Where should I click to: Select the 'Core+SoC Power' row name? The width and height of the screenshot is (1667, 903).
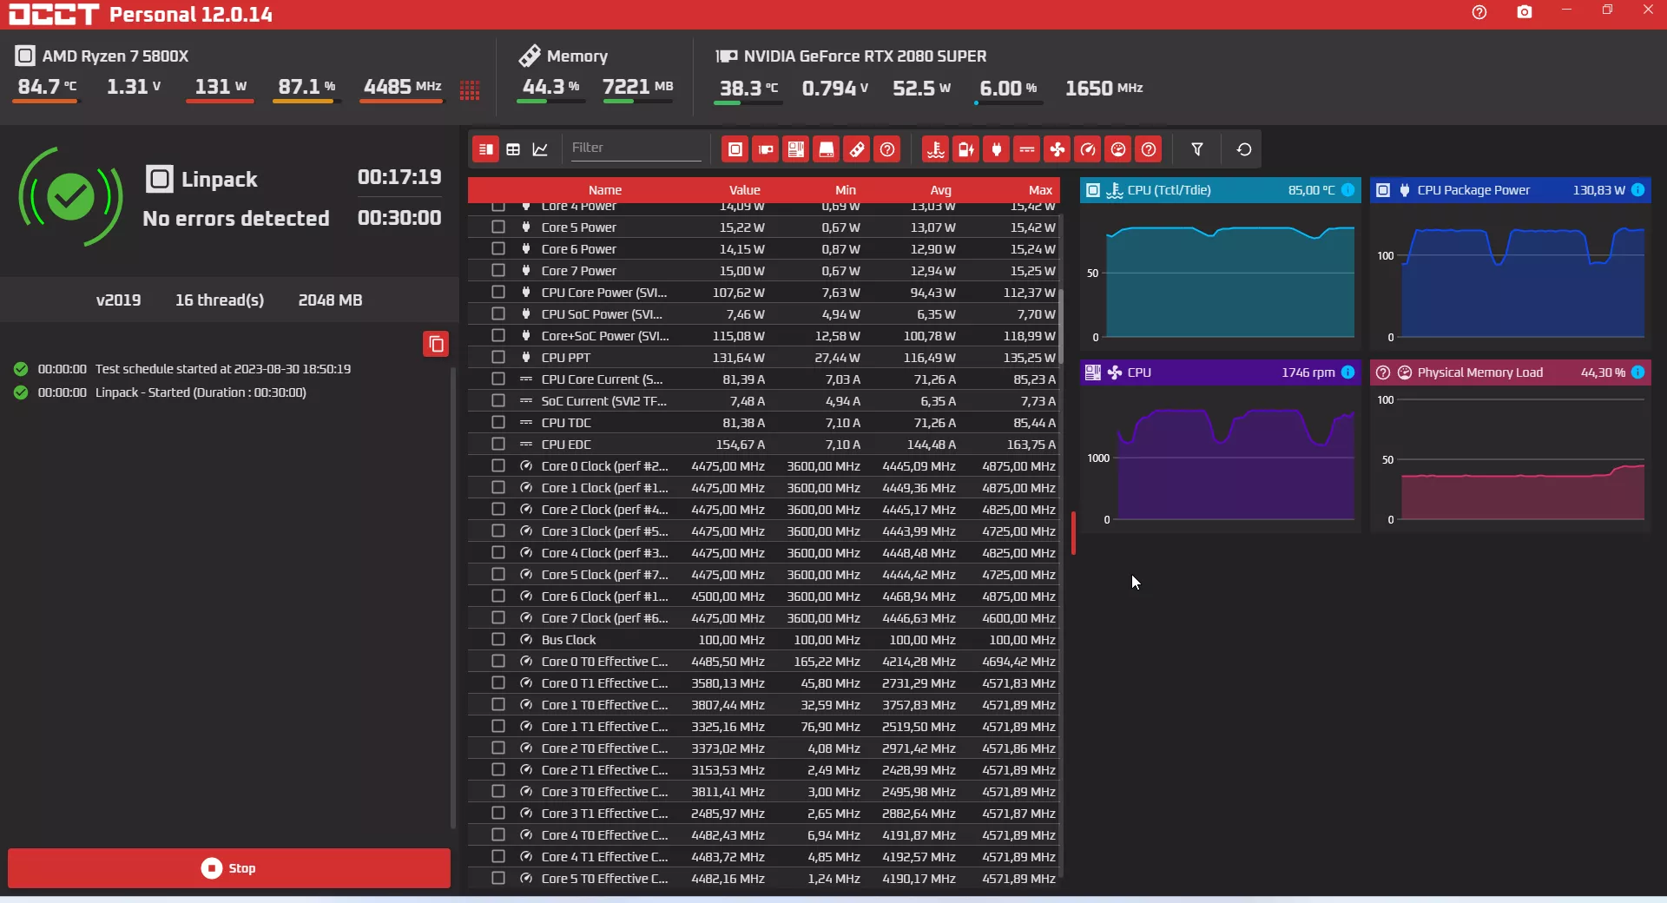click(x=605, y=336)
